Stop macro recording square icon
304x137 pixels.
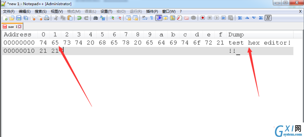210,18
